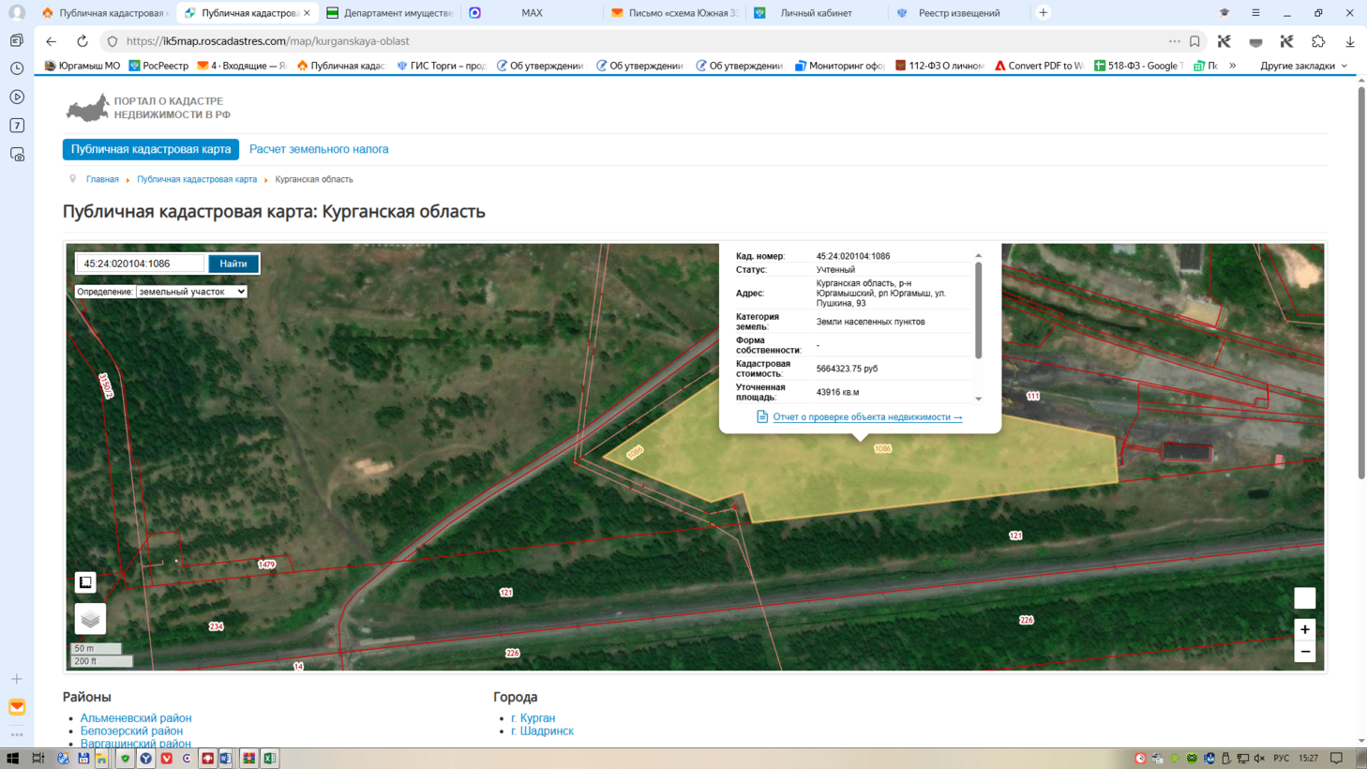Image resolution: width=1367 pixels, height=769 pixels.
Task: Open the downloads arrow icon
Action: tap(1350, 41)
